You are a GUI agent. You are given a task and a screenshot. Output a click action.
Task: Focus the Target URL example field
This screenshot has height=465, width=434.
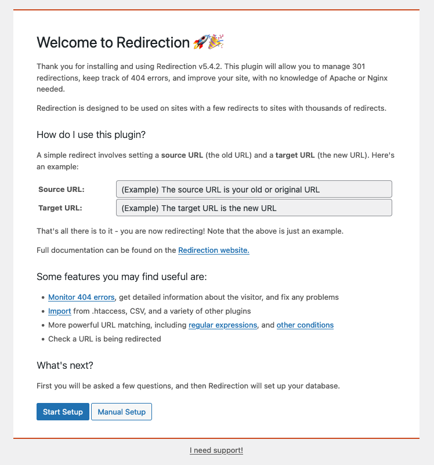coord(254,208)
